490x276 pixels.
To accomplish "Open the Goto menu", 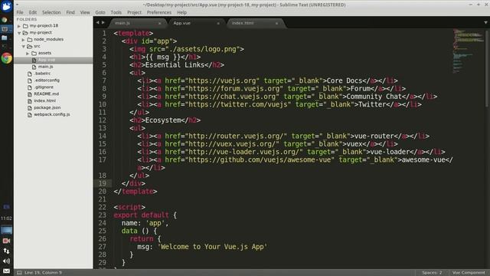I will click(100, 12).
